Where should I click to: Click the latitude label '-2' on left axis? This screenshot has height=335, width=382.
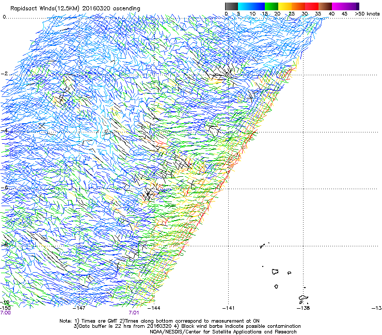pyautogui.click(x=5, y=74)
